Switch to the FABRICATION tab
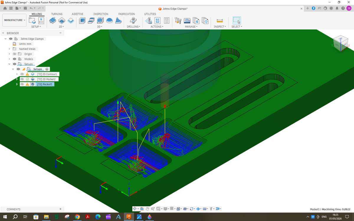Viewport: 354px width, 221px height. 127,14
